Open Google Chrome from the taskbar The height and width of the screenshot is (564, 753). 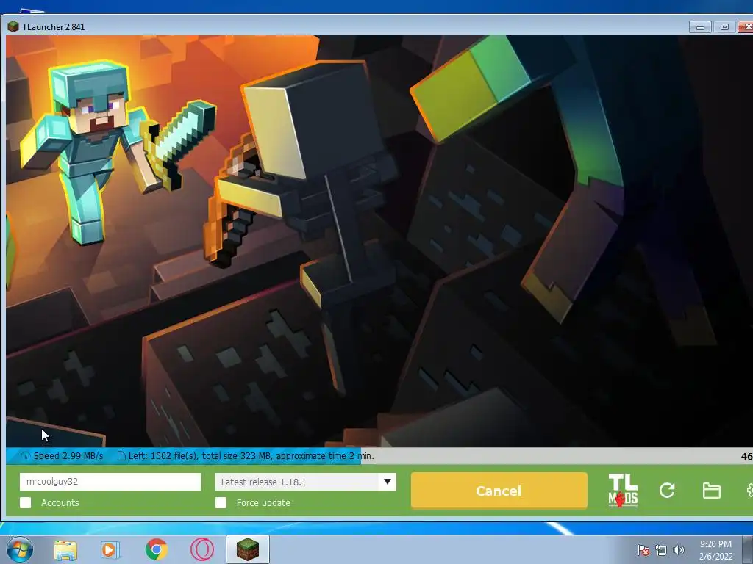click(156, 549)
